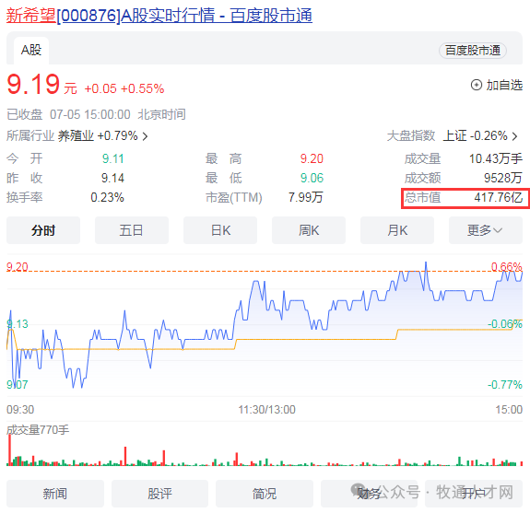The image size is (530, 513).
Task: Click the 市盈(TTM) value 7.99万
Action: [x=306, y=197]
